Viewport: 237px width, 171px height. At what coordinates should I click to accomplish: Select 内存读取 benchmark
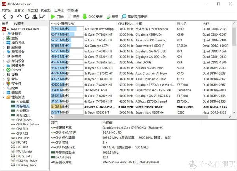point(21,102)
